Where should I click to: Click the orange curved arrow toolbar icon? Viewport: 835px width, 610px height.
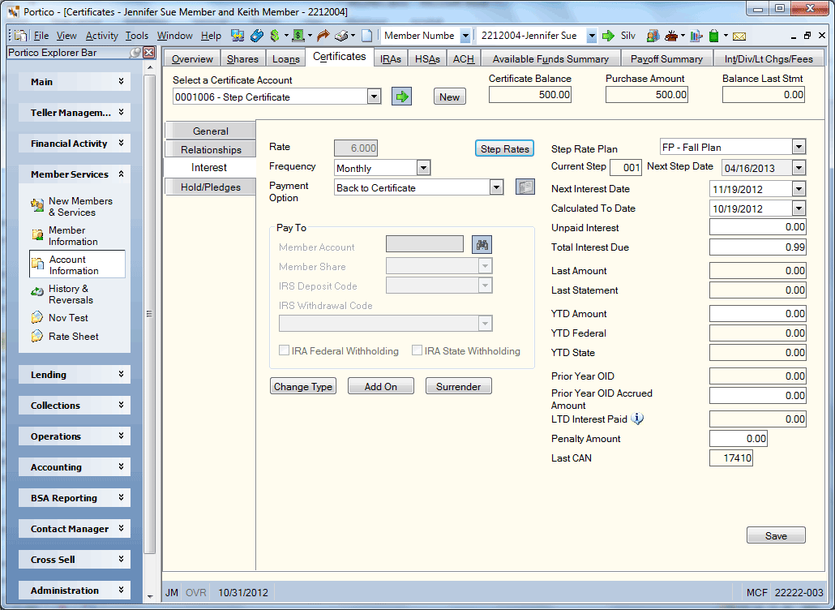(323, 36)
